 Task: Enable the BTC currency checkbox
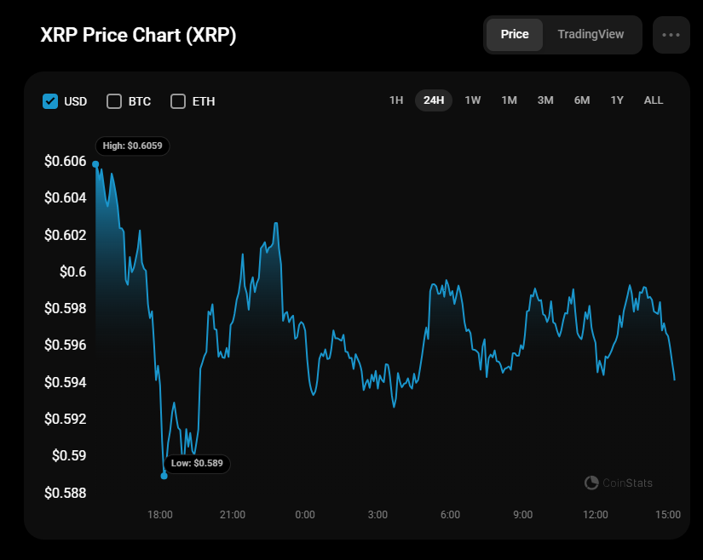coord(114,101)
